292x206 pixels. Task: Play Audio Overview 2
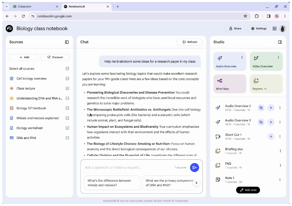tap(271, 108)
